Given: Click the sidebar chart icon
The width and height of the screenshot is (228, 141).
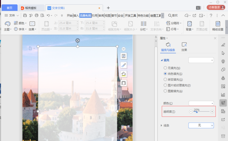Looking at the screenshot, I should point(223,95).
